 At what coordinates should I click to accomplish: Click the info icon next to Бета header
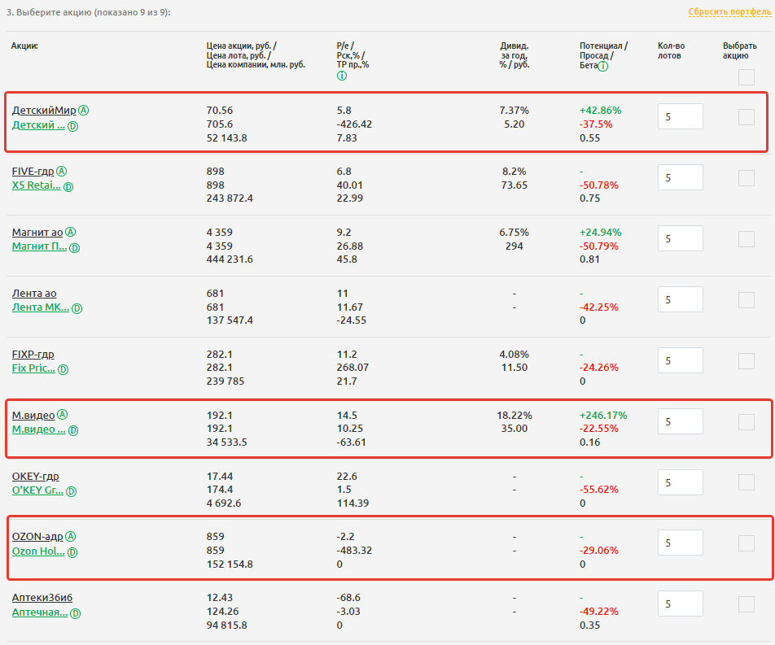coord(603,68)
